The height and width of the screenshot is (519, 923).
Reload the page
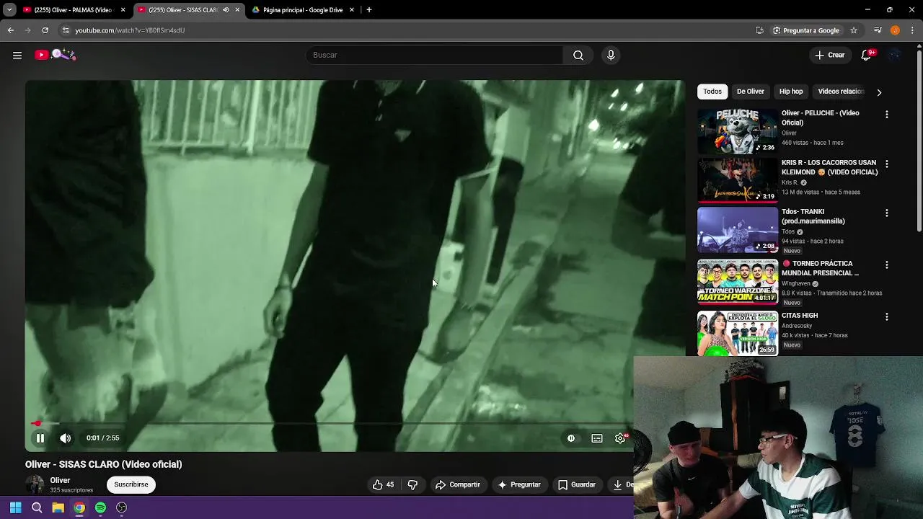point(45,30)
